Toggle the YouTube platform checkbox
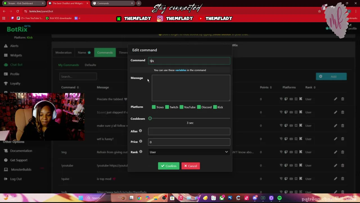Image resolution: width=360 pixels, height=203 pixels. (181, 107)
